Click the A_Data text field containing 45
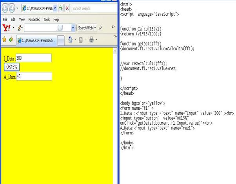Image resolution: width=236 pixels, height=184 pixels. pyautogui.click(x=34, y=76)
